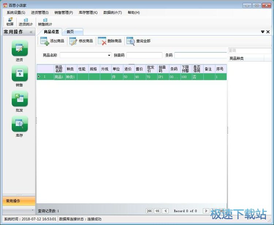Sort by 序号 column header
Viewport: 274px width, 225px height.
point(221,69)
